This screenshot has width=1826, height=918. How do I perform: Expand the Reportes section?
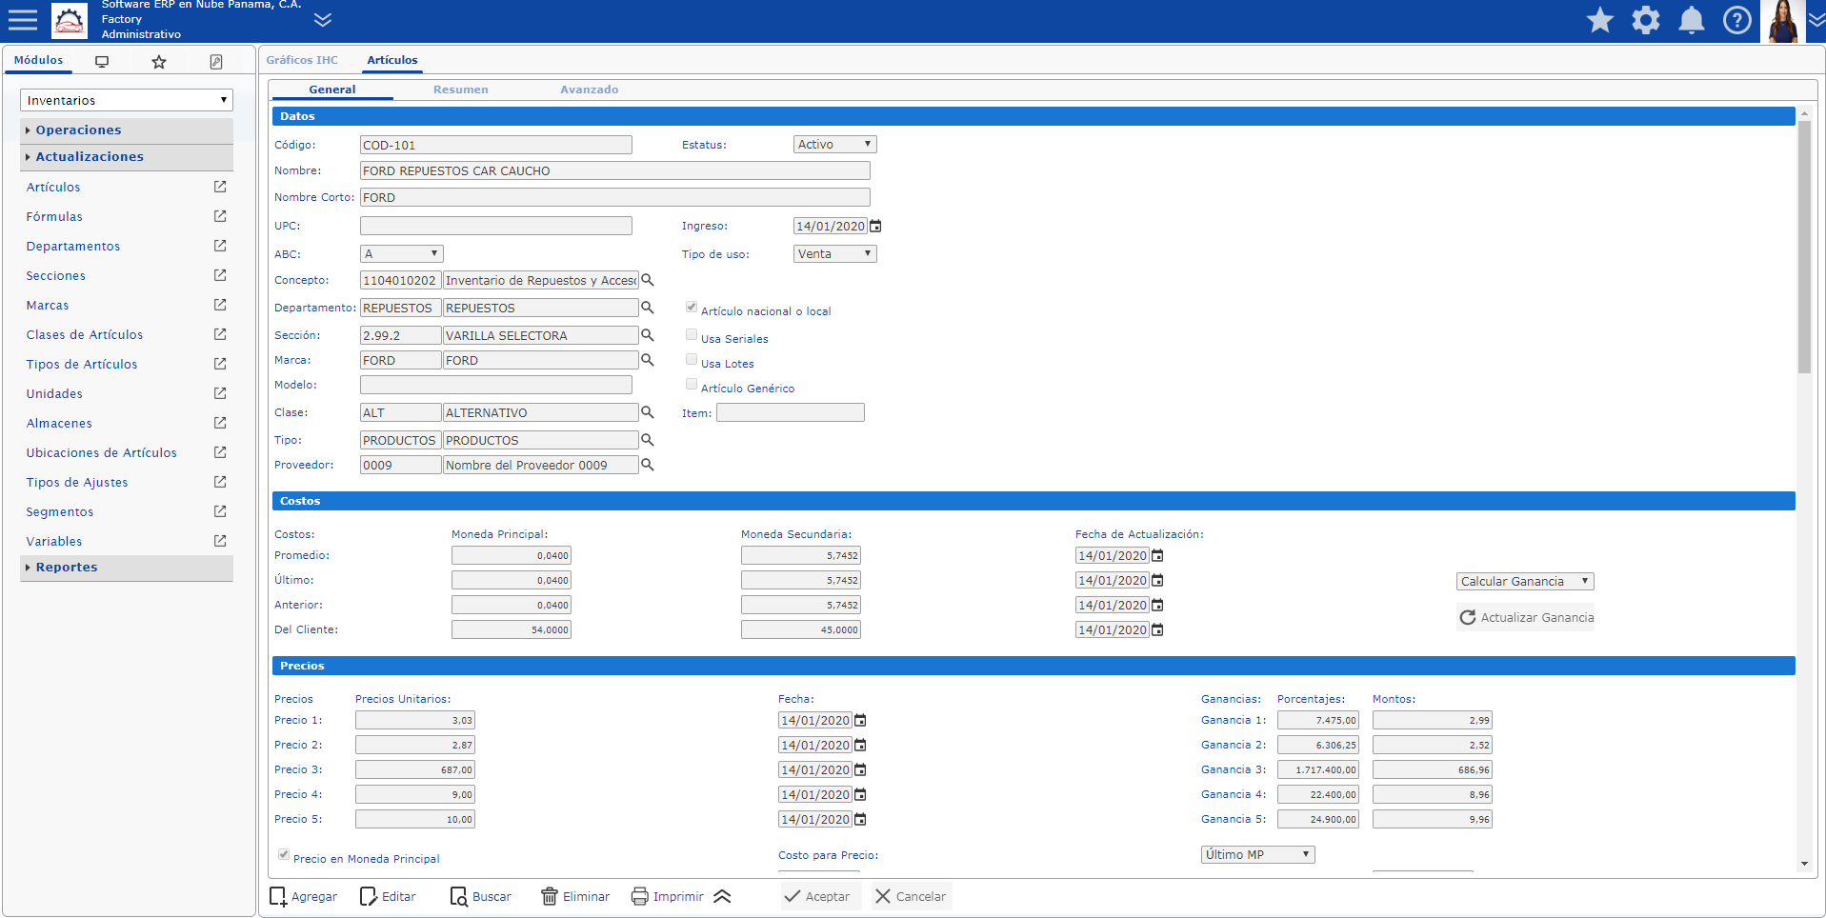click(67, 568)
